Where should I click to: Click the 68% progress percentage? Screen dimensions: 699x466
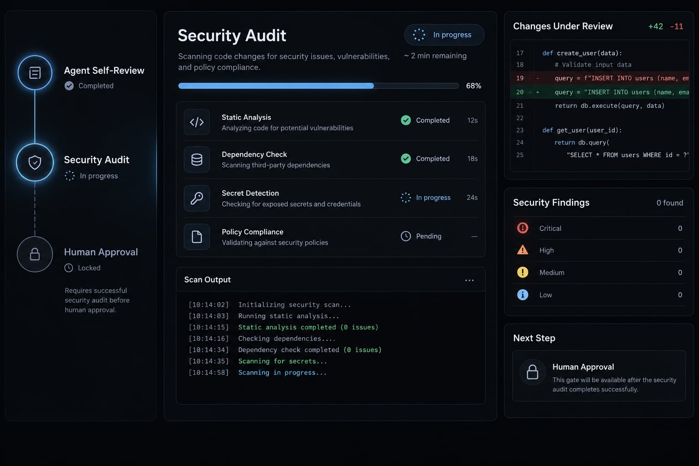(x=474, y=86)
